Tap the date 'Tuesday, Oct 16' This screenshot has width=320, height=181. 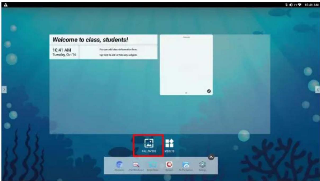65,55
